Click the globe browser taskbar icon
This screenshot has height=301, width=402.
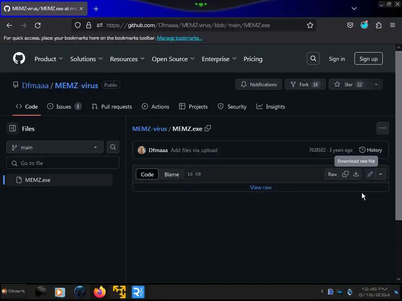[x=80, y=292]
